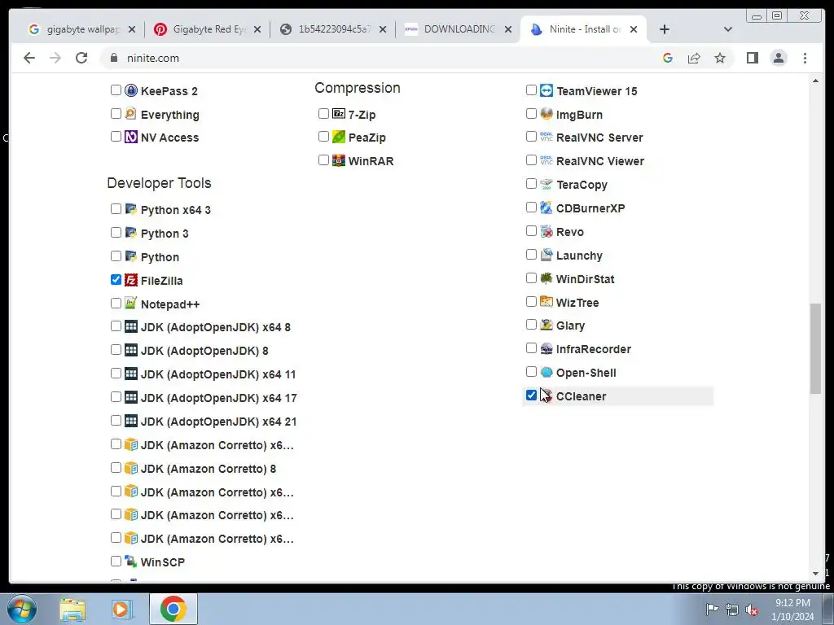Viewport: 834px width, 625px height.
Task: Tick the 7-Zip checkbox
Action: pyautogui.click(x=323, y=113)
